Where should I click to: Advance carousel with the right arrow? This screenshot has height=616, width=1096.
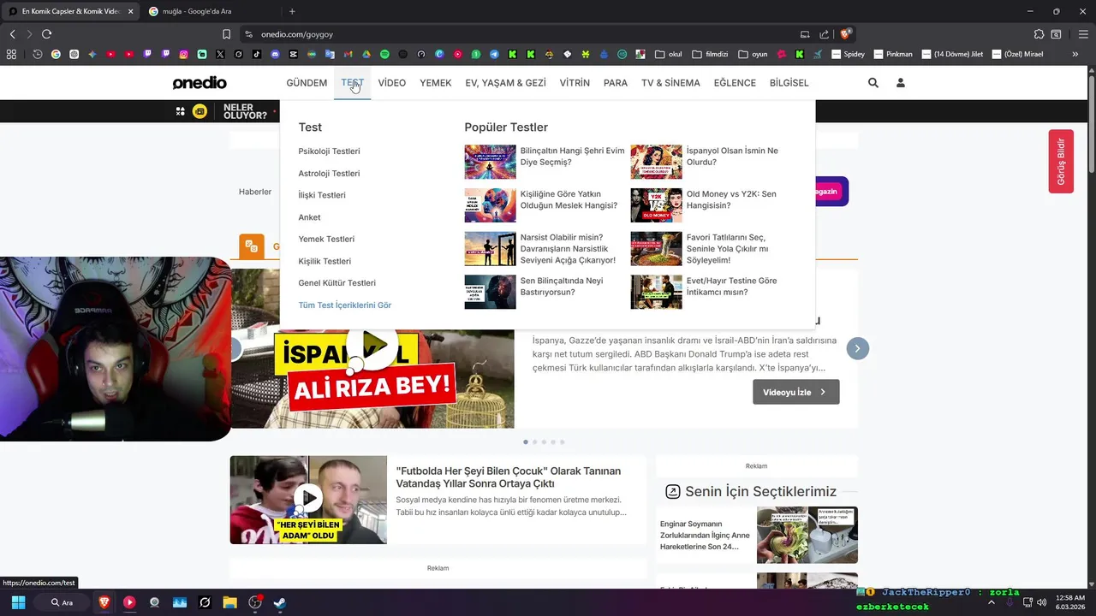point(857,348)
